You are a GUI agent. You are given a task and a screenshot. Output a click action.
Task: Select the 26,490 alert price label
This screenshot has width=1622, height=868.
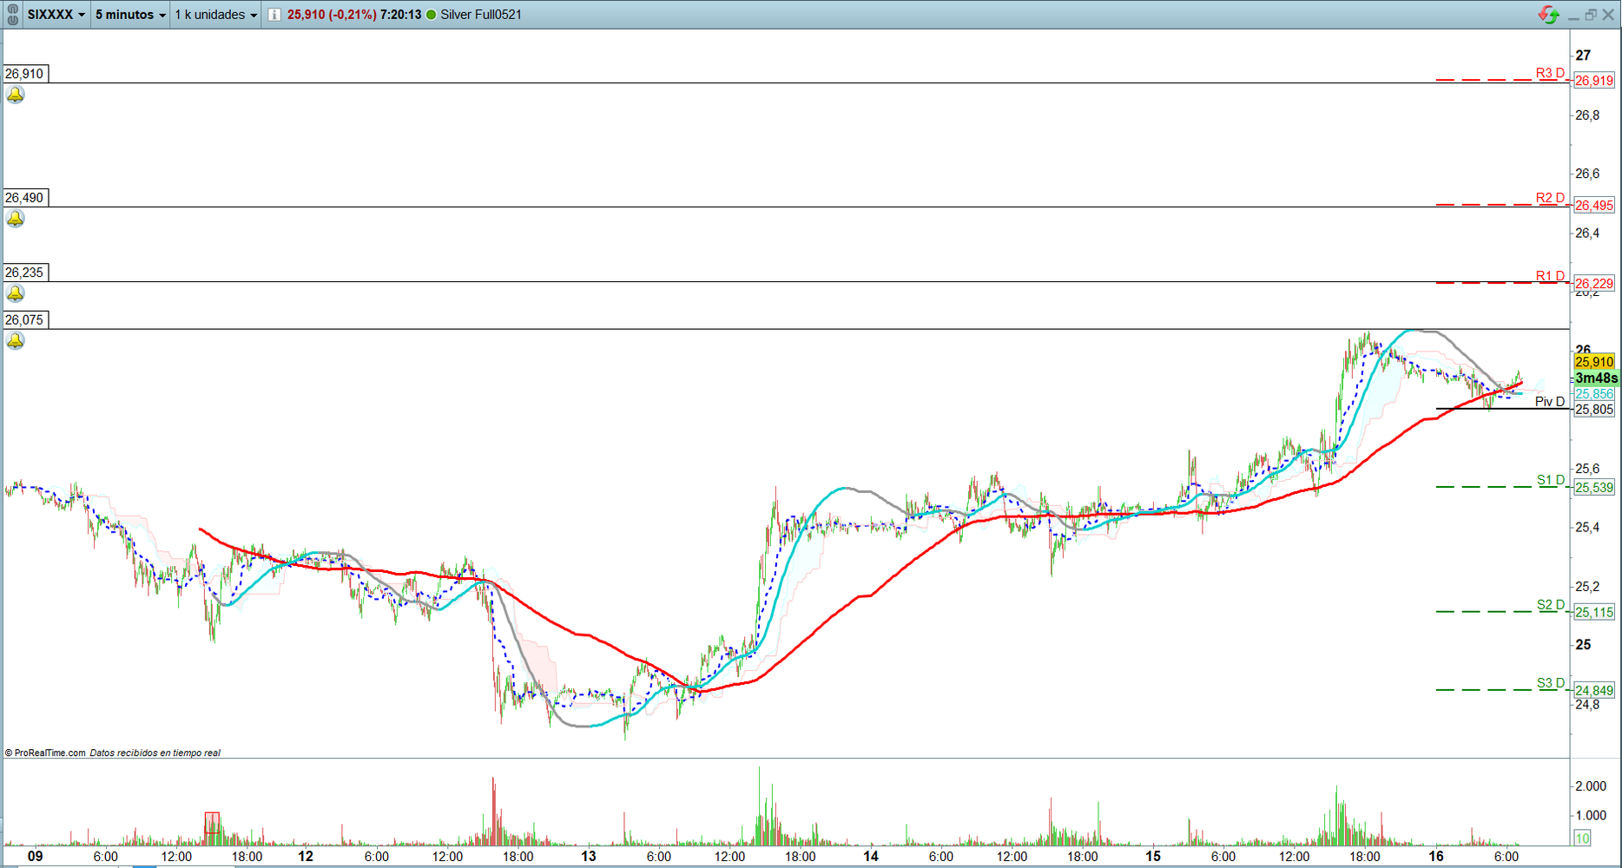pyautogui.click(x=24, y=198)
